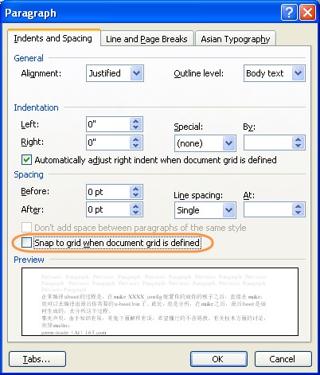Increase the Right indent value
The height and width of the screenshot is (375, 320).
tap(136, 139)
